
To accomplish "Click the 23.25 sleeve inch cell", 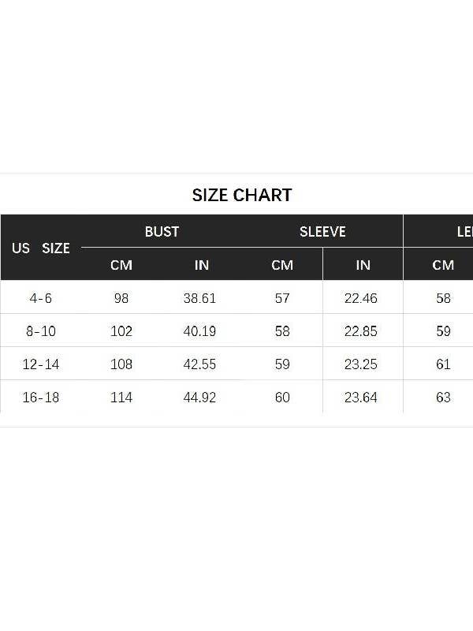I will [x=361, y=364].
